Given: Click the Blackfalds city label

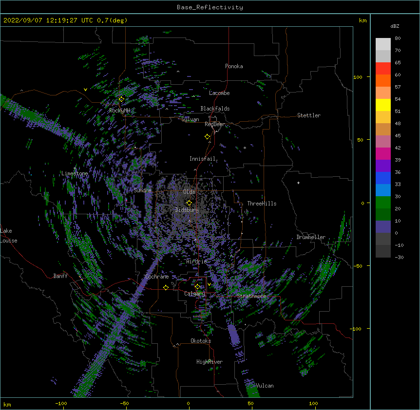Looking at the screenshot, I should pyautogui.click(x=215, y=109).
